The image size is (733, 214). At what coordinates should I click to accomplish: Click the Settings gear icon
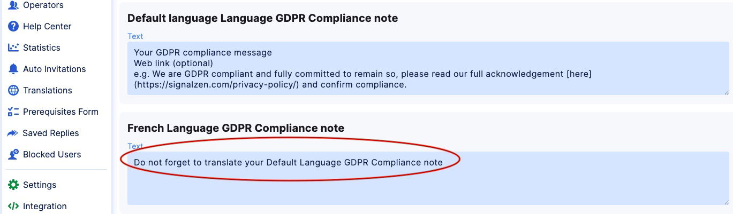[13, 185]
